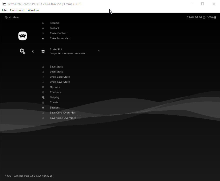
Task: Select the Save State entry
Action: tap(56, 66)
